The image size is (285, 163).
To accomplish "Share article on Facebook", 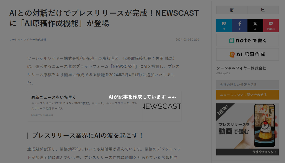I will [x=240, y=25].
